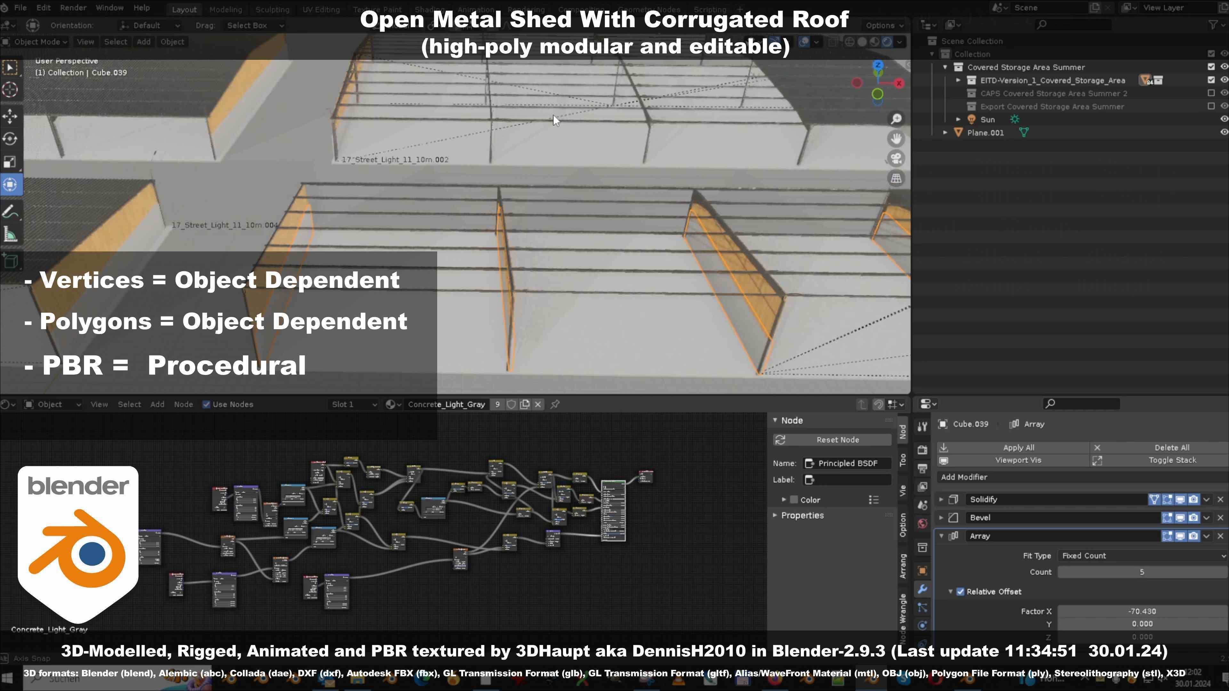Choose the Measure ruler tool
The image size is (1229, 691).
[11, 234]
